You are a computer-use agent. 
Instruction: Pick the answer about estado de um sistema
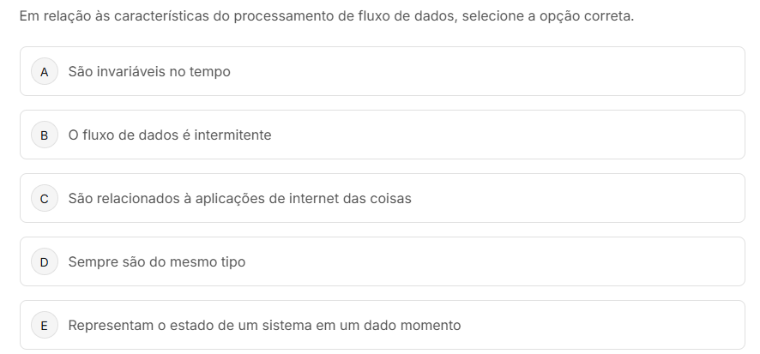(x=264, y=326)
